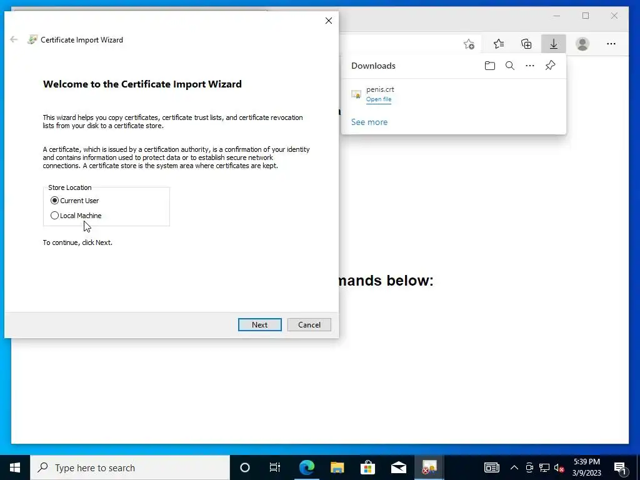
Task: Open Mail app from taskbar
Action: click(x=398, y=467)
